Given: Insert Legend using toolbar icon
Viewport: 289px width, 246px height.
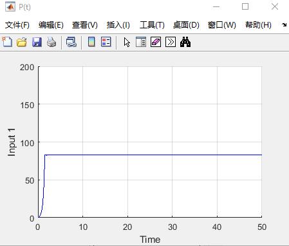Looking at the screenshot, I should point(106,42).
